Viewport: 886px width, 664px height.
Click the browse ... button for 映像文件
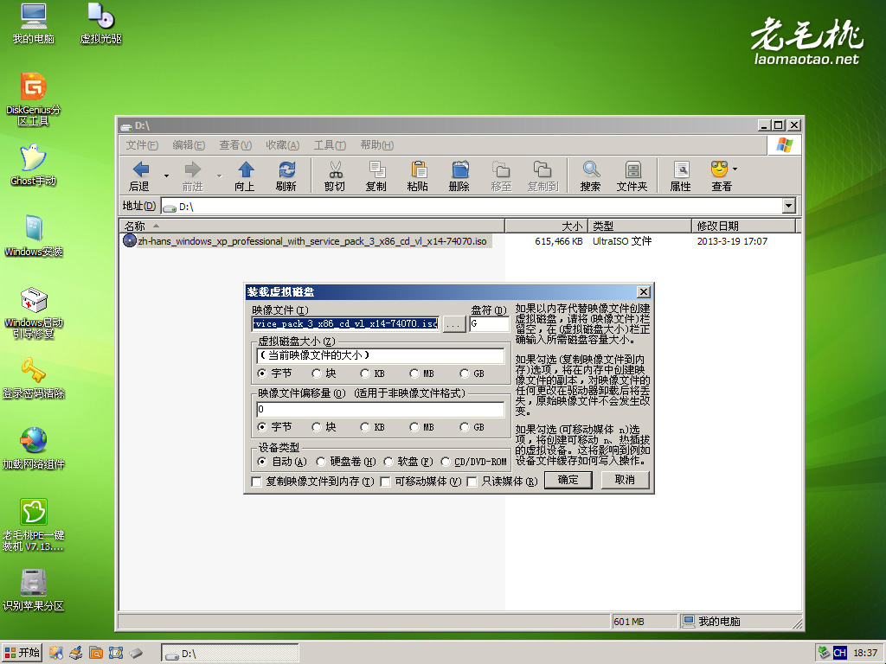tap(453, 323)
